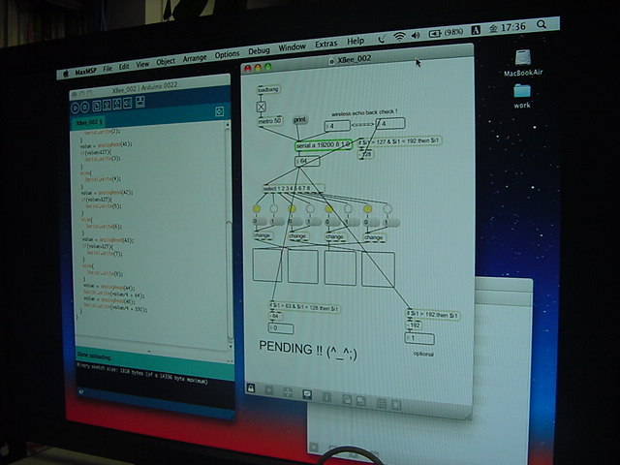Click the Wi-Fi status icon in menu bar
Image resolution: width=620 pixels, height=465 pixels.
click(399, 37)
